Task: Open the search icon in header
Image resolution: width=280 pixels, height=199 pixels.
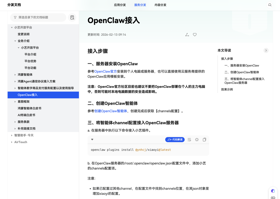Action: [x=270, y=5]
